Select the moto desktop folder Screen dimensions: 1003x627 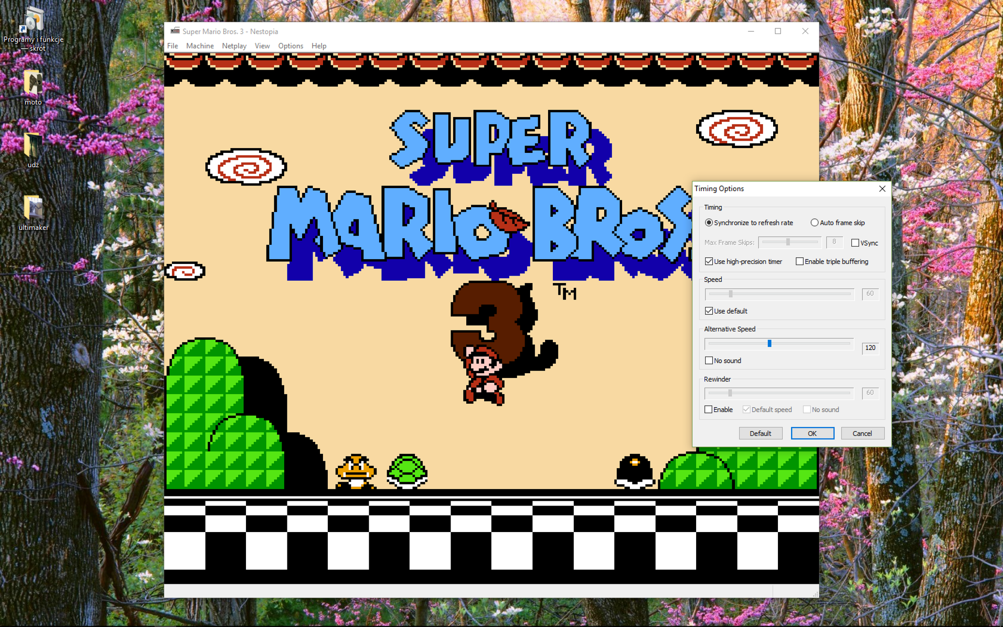click(33, 88)
